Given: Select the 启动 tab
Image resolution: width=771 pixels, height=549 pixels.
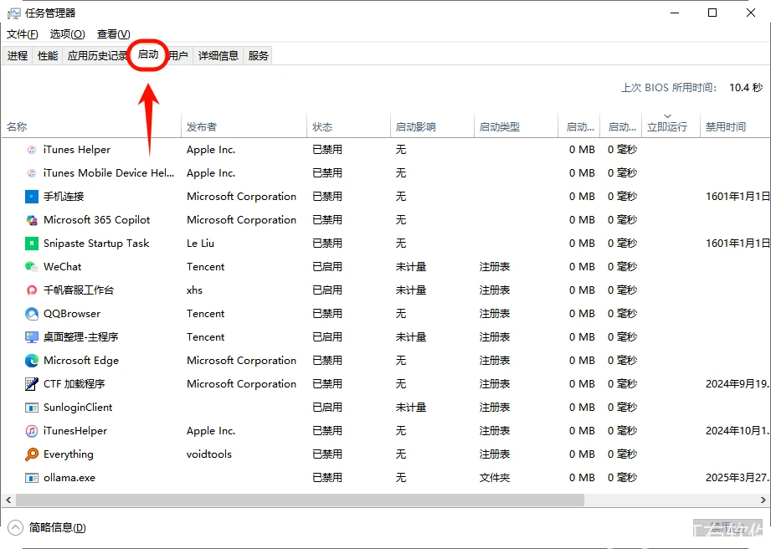Looking at the screenshot, I should 148,54.
